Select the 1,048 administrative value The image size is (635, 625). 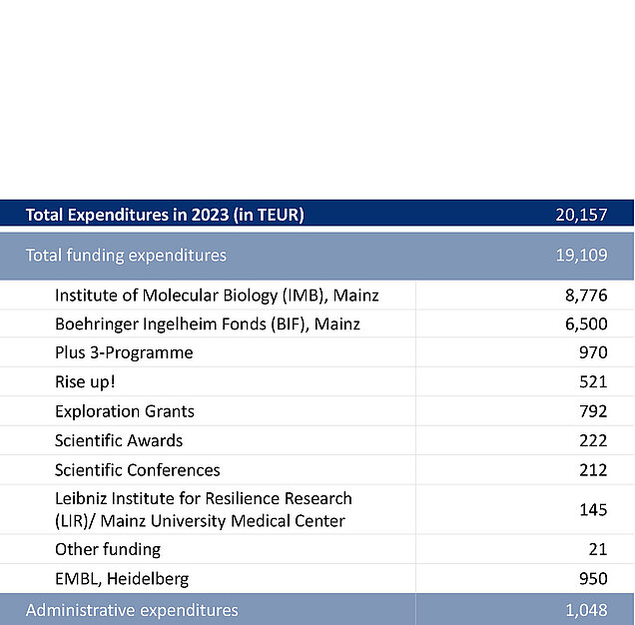pos(586,610)
